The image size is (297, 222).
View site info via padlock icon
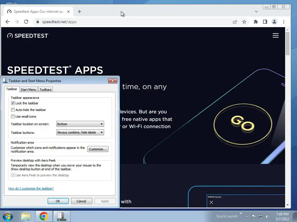(x=37, y=22)
